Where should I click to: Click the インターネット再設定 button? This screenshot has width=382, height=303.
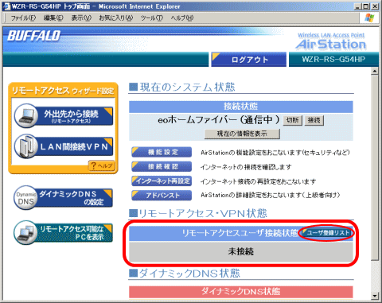point(162,181)
